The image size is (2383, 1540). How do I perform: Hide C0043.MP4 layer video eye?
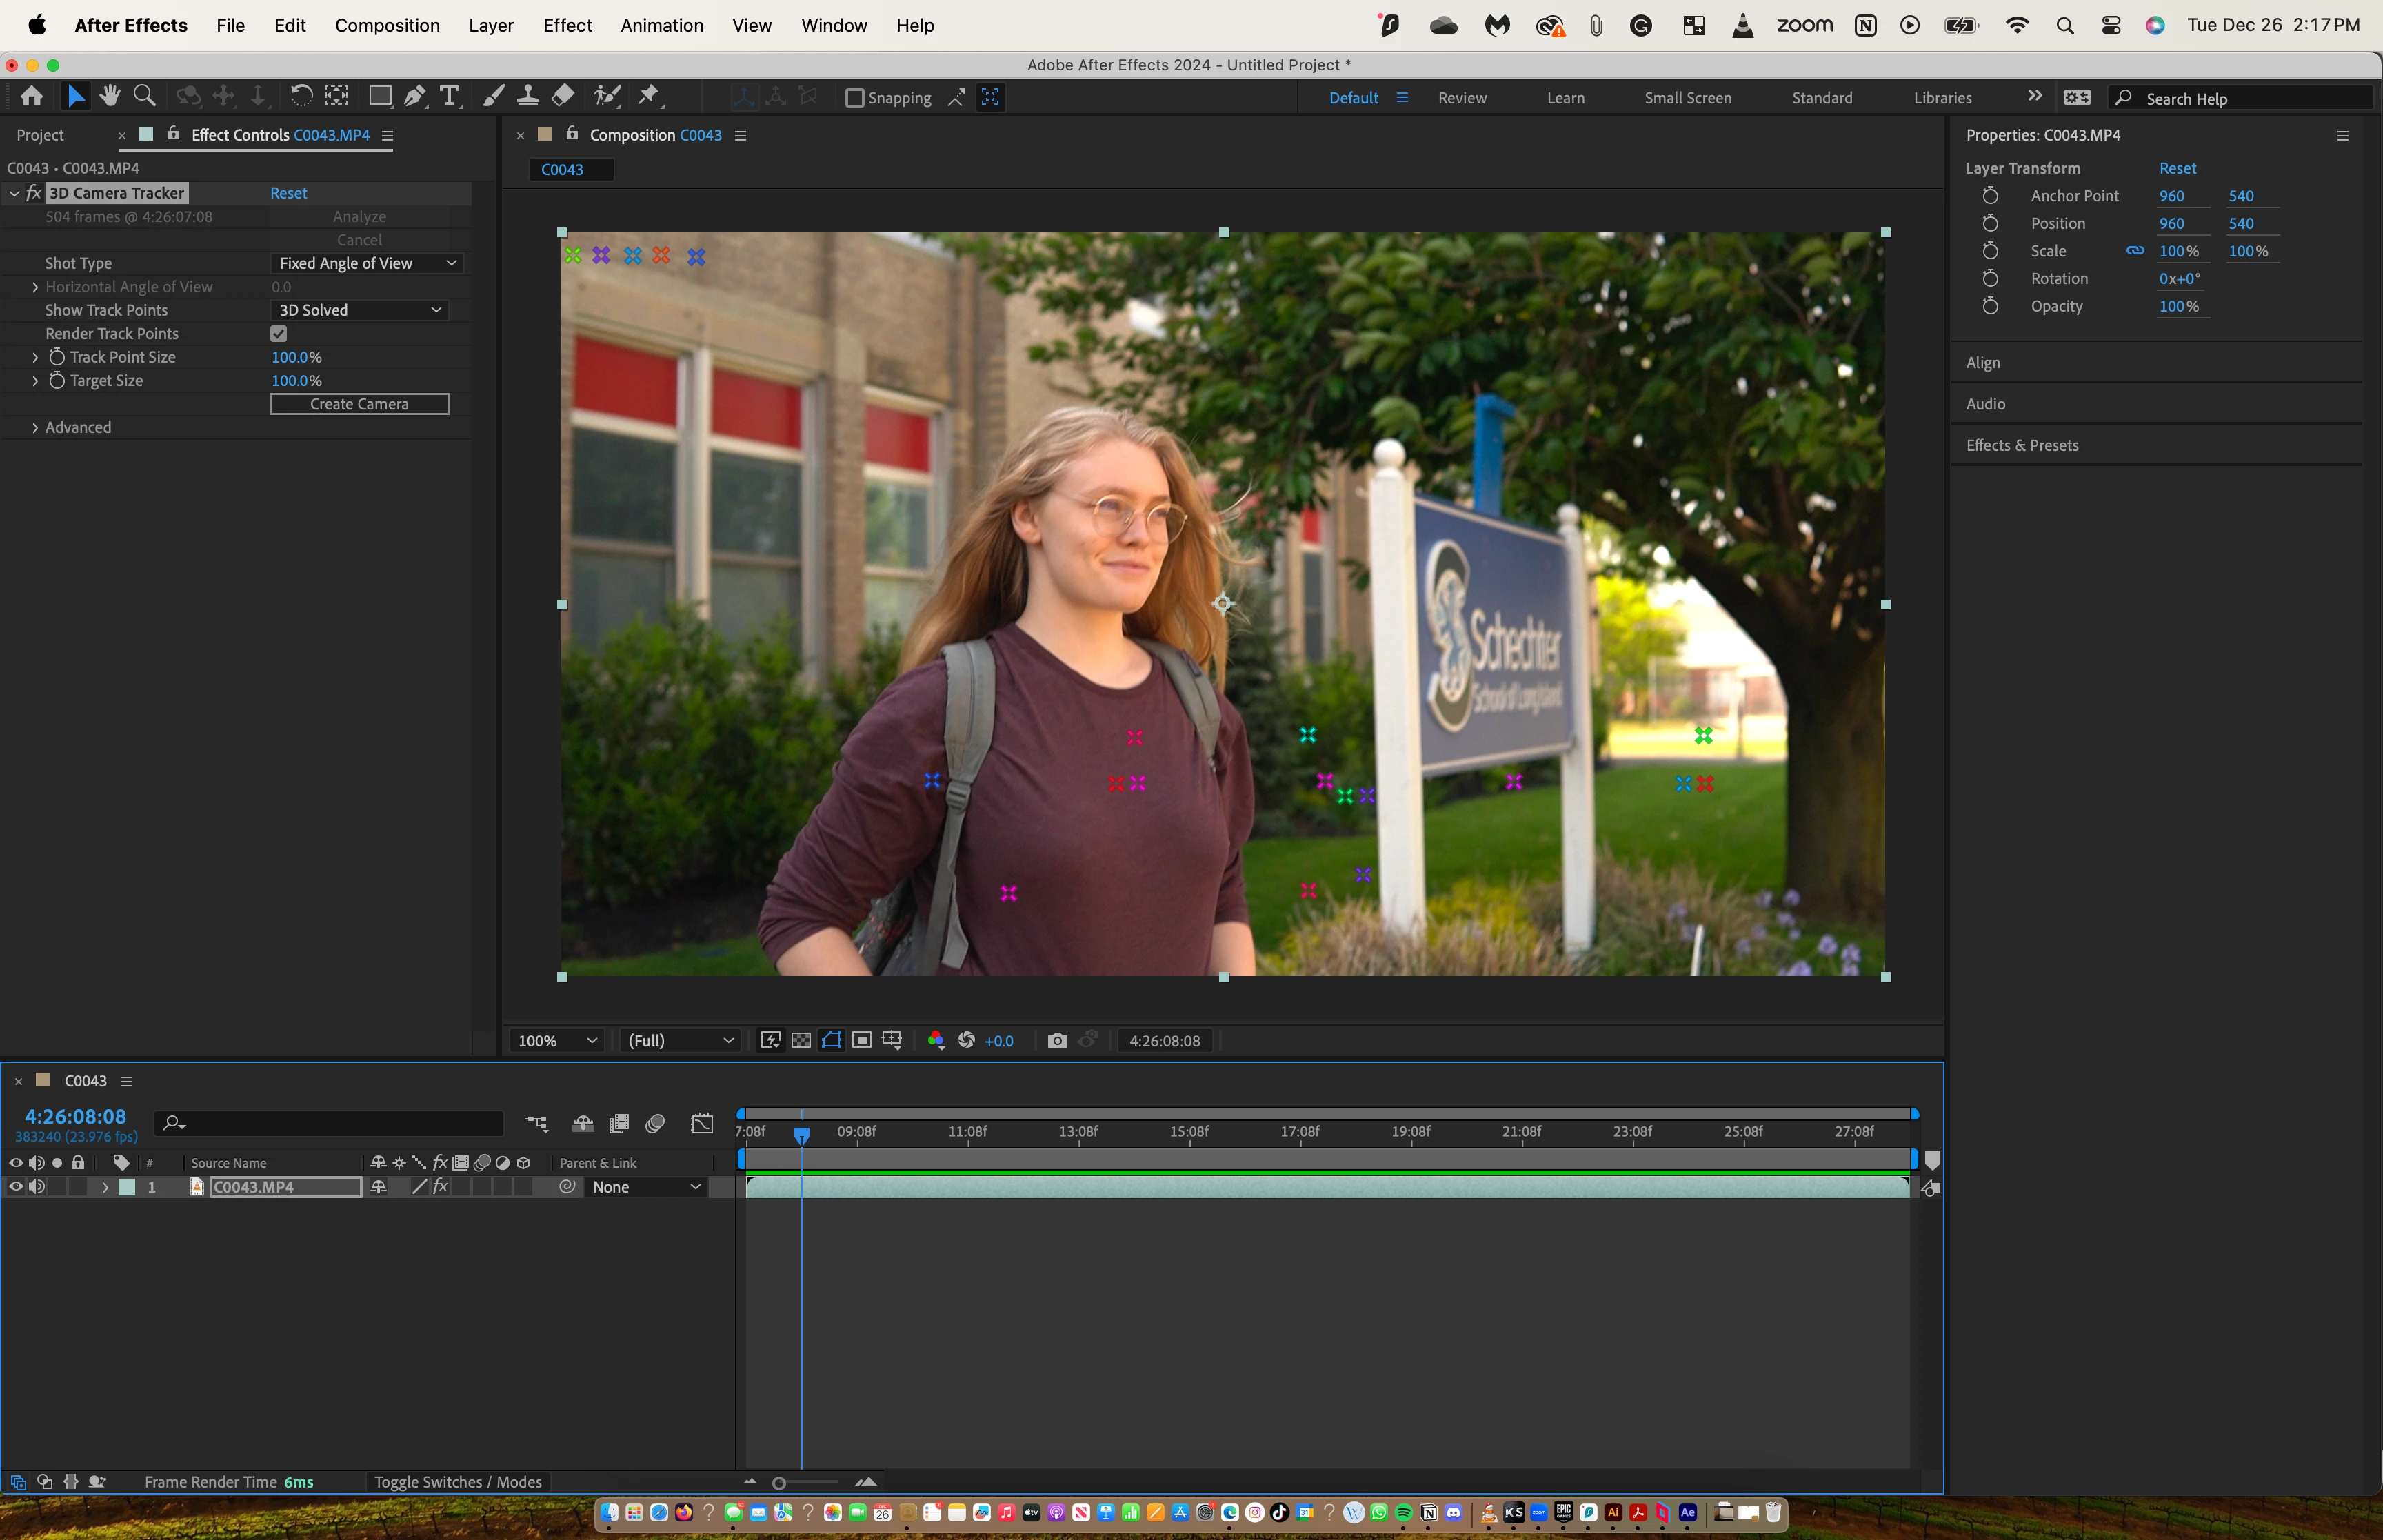point(16,1187)
